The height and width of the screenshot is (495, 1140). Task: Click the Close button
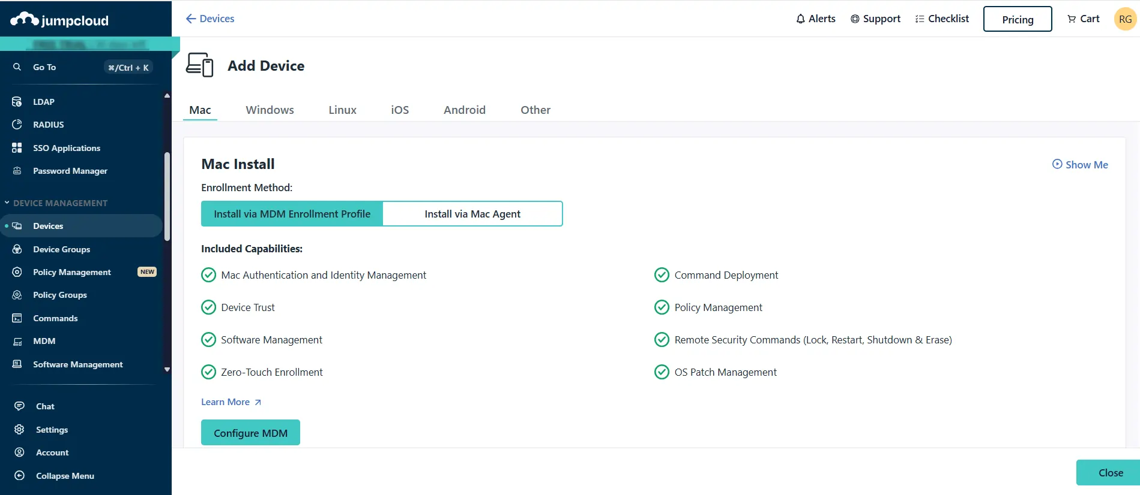coord(1108,473)
